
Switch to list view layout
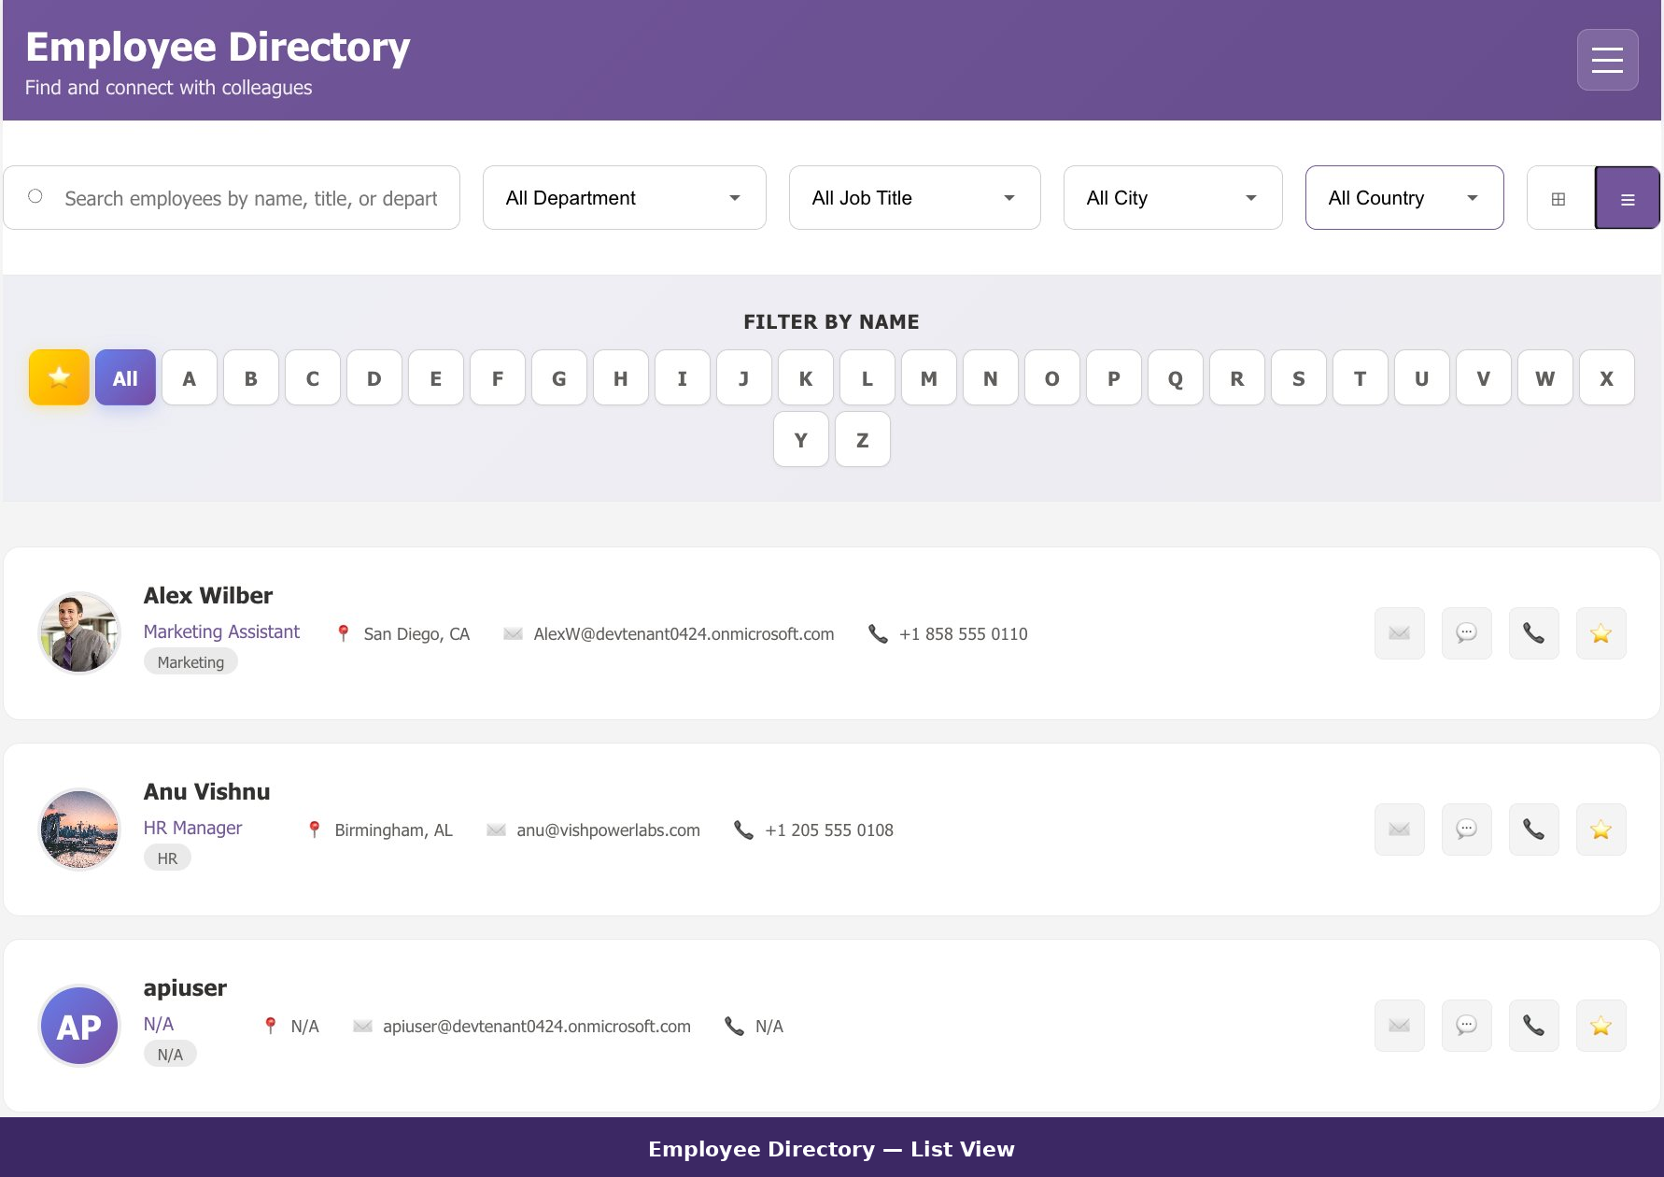[x=1627, y=198]
